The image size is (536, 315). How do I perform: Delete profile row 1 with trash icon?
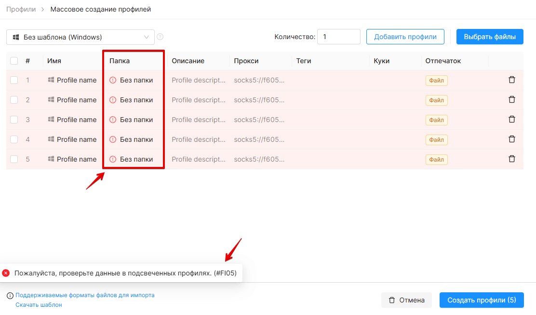tap(512, 80)
